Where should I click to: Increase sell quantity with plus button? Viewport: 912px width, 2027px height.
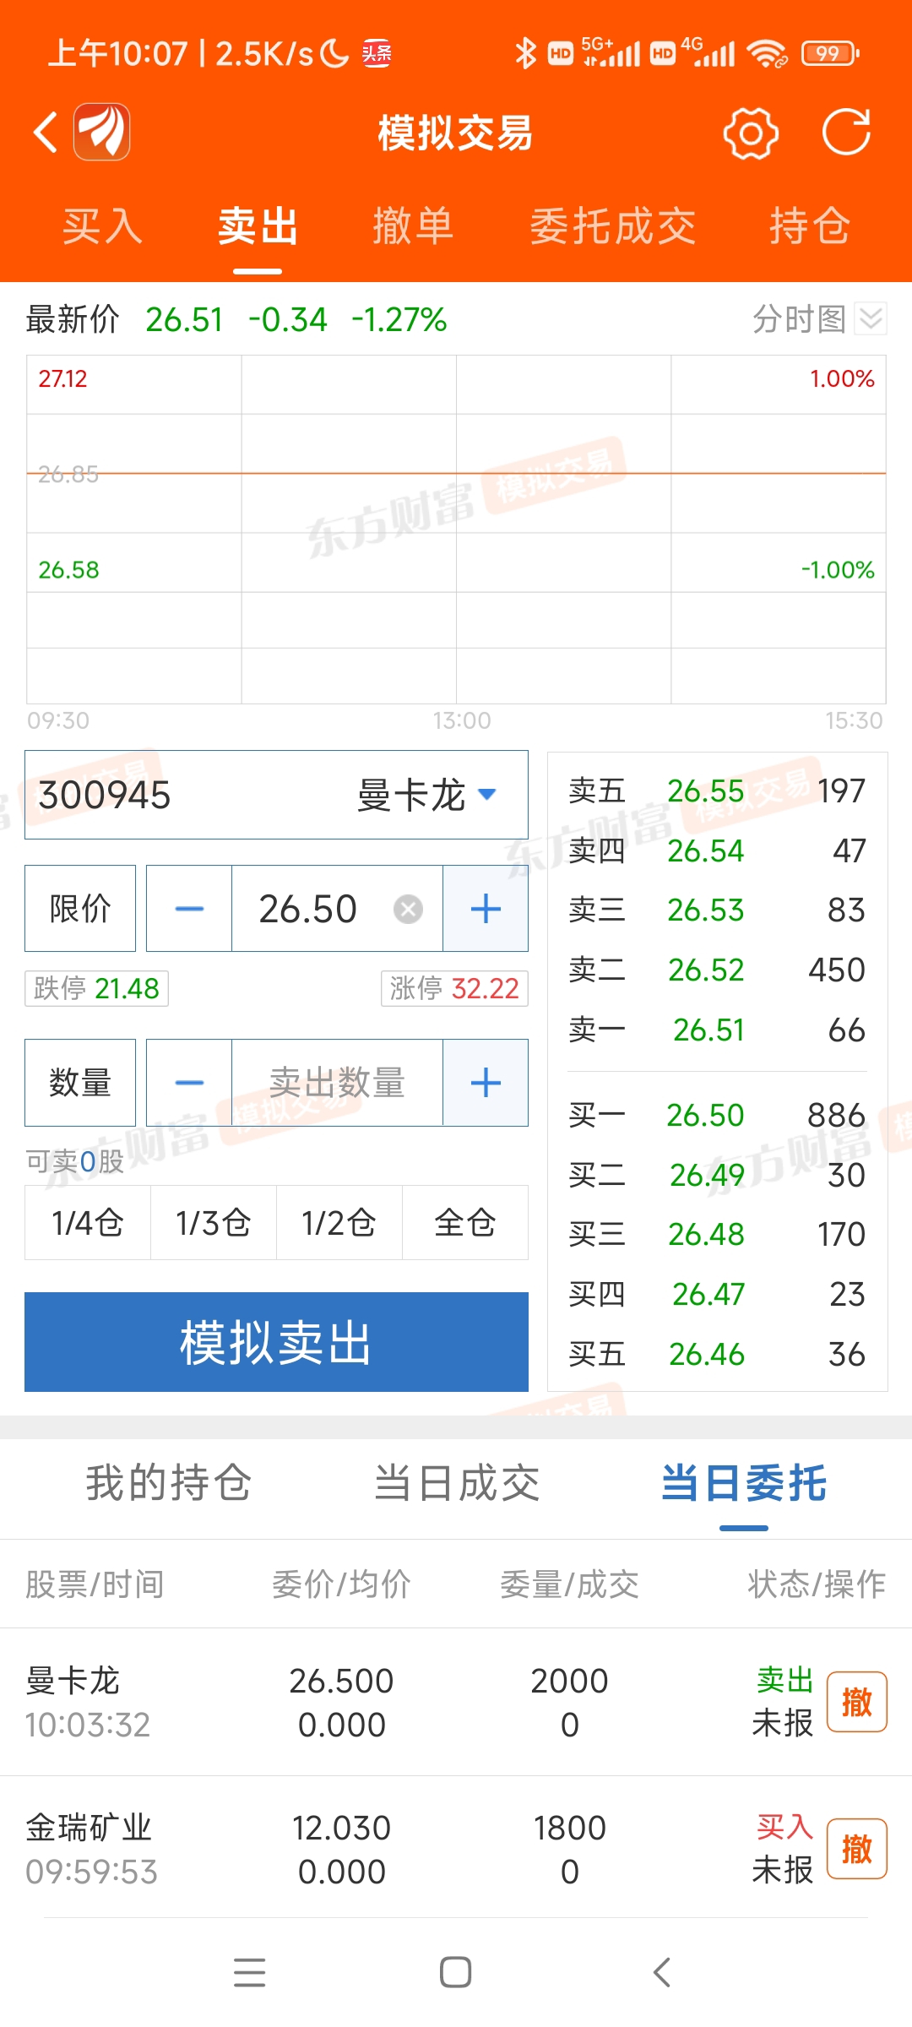pos(486,1083)
